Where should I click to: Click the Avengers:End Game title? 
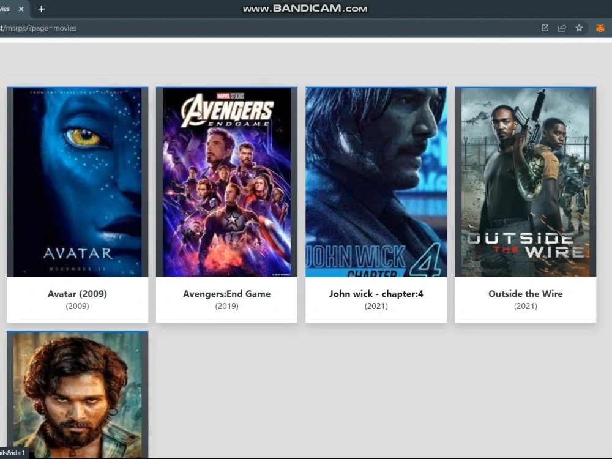point(227,294)
